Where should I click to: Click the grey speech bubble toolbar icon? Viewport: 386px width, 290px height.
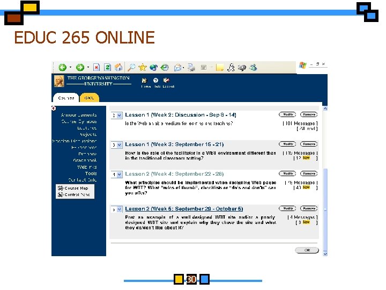(242, 68)
